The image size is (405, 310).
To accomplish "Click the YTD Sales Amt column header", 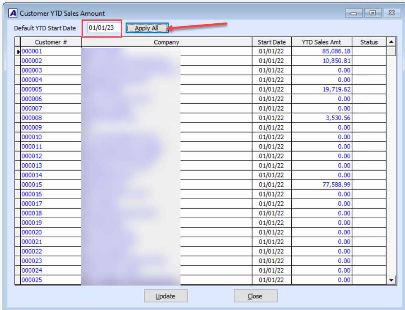I will pos(322,41).
